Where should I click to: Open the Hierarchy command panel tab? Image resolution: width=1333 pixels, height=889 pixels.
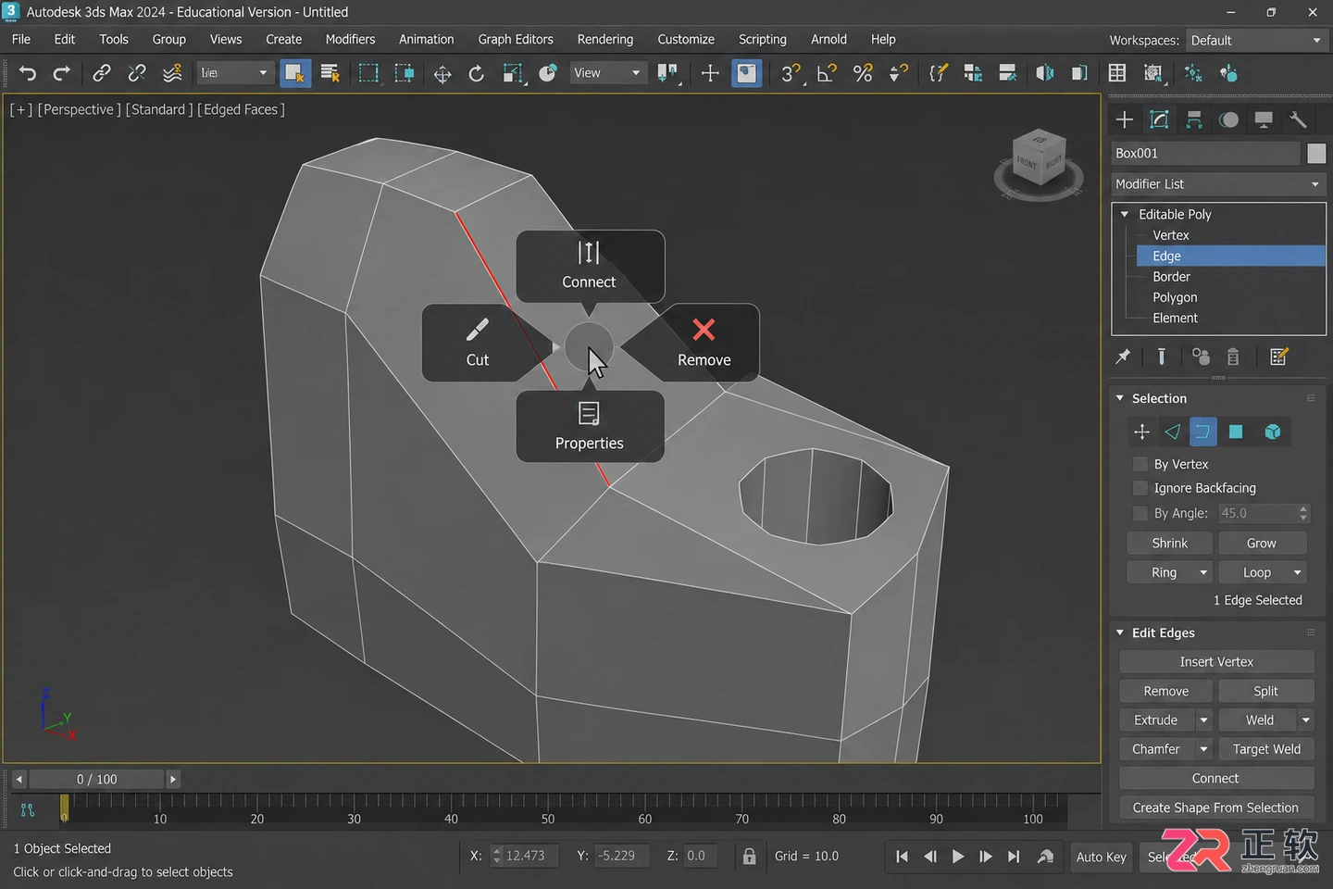click(1194, 119)
